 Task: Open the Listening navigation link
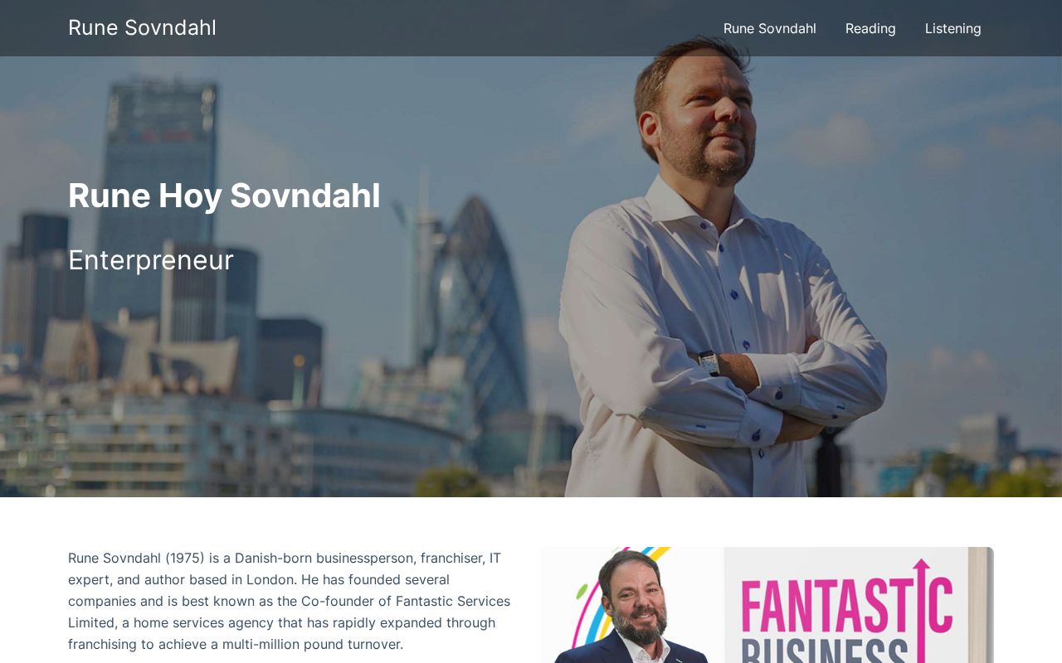coord(952,28)
